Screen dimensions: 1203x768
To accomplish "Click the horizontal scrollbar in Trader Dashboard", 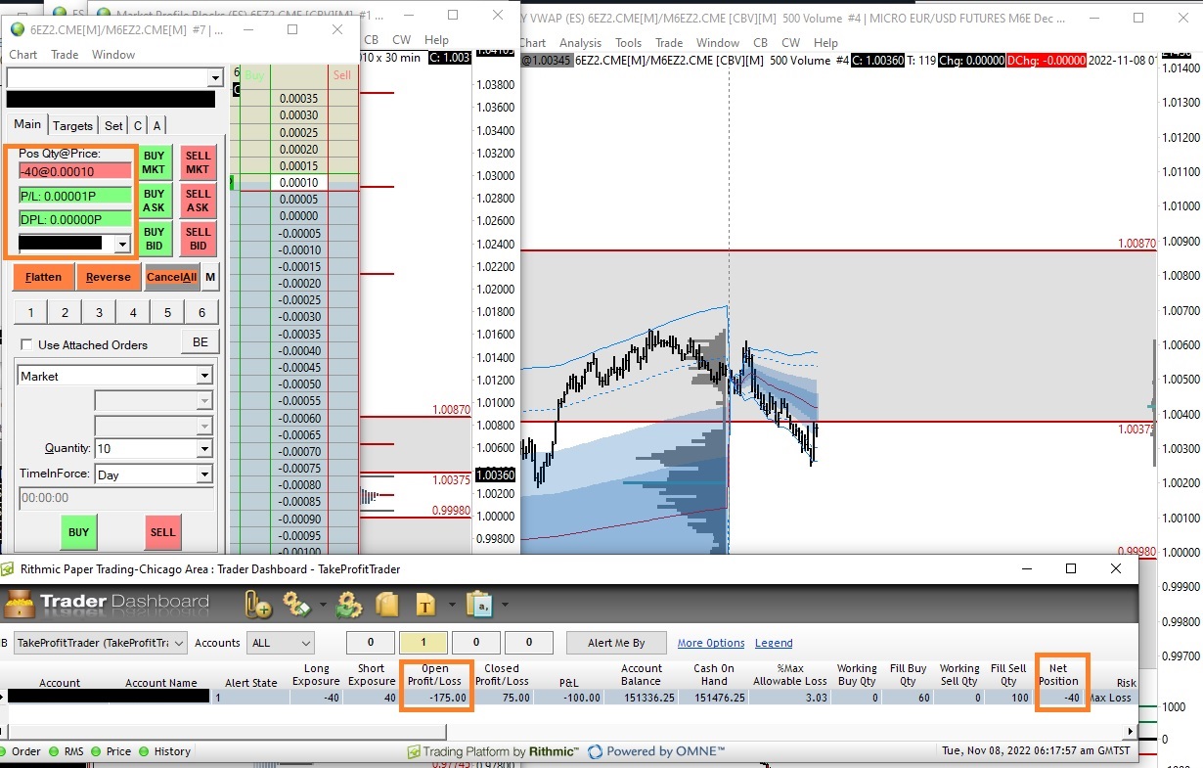I will tap(228, 731).
